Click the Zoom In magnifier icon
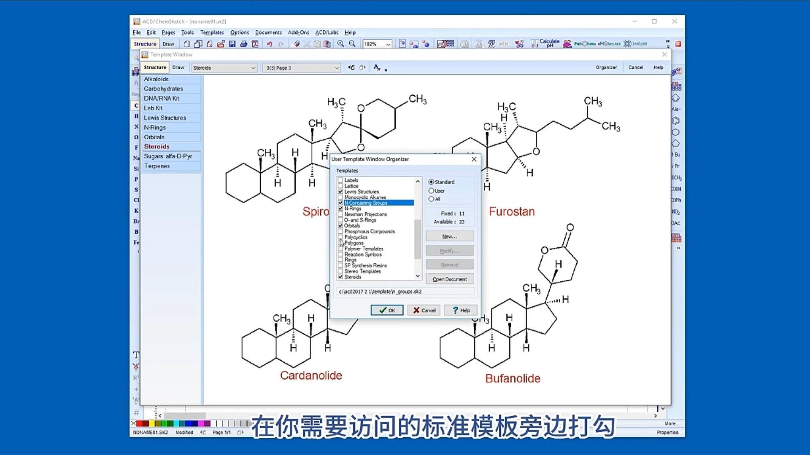This screenshot has height=455, width=810. tap(340, 44)
